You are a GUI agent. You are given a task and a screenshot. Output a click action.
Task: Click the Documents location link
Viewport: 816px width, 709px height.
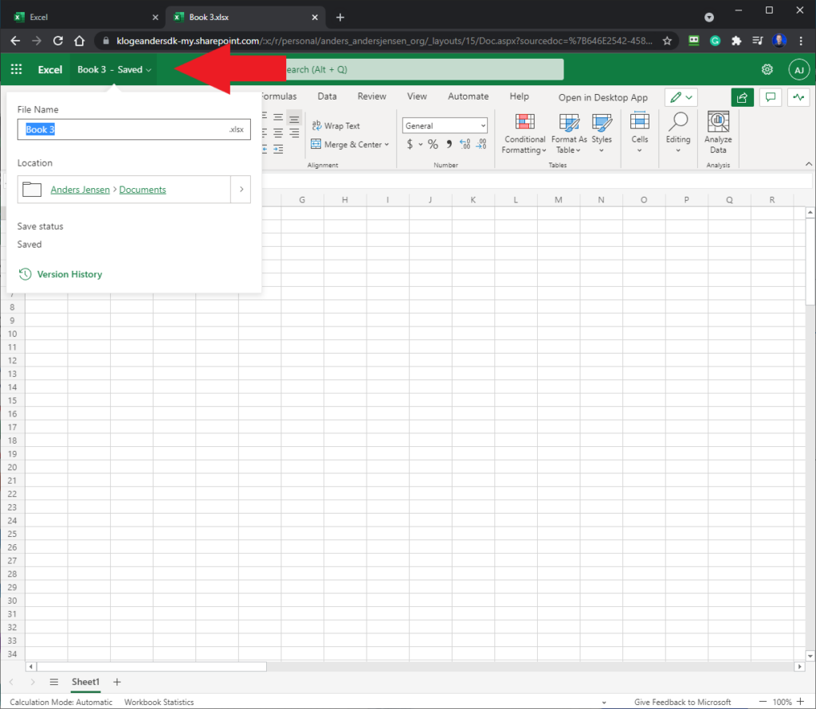click(143, 190)
